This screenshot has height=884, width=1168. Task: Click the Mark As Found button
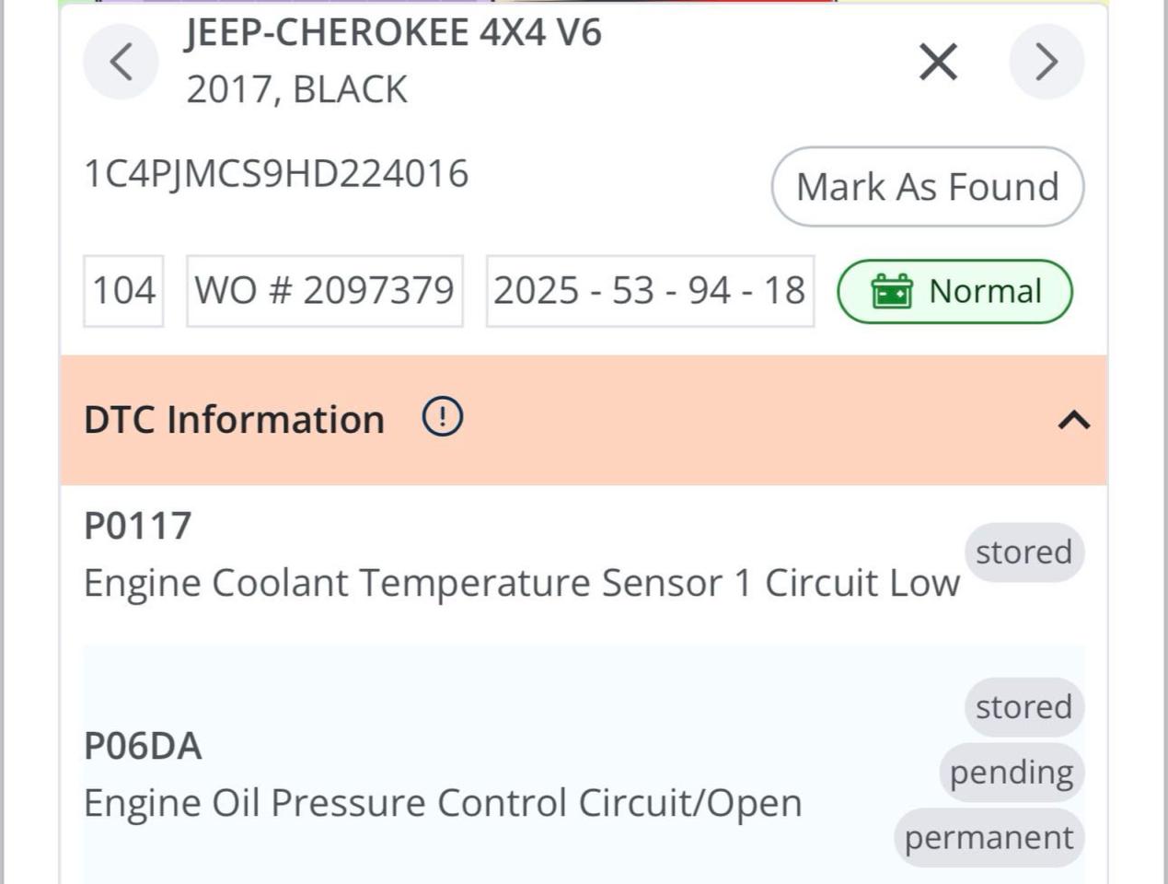[x=928, y=187]
